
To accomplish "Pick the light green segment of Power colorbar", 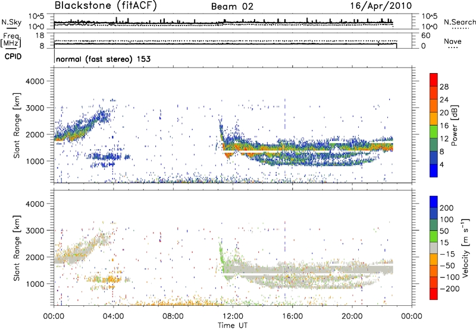I will click(434, 132).
